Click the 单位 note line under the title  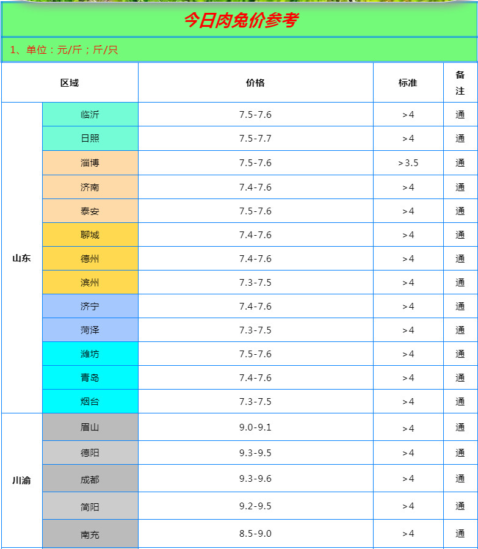point(64,50)
